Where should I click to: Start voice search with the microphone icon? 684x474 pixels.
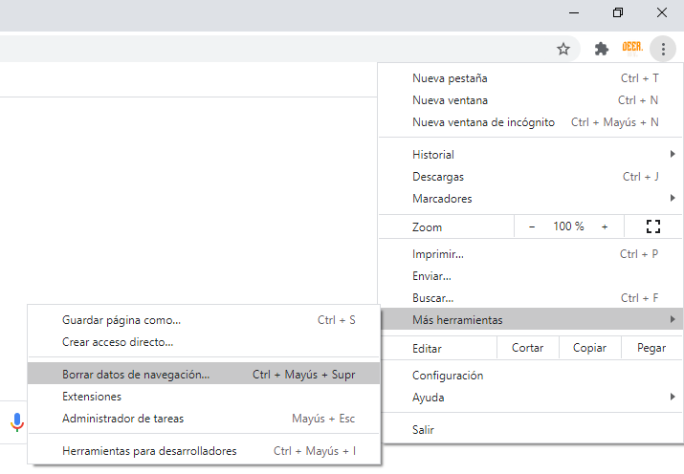(x=17, y=422)
